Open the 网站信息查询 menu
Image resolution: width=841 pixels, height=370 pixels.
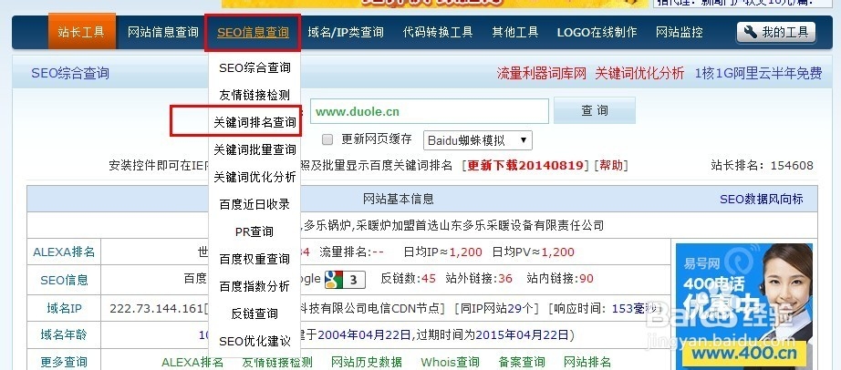click(163, 32)
